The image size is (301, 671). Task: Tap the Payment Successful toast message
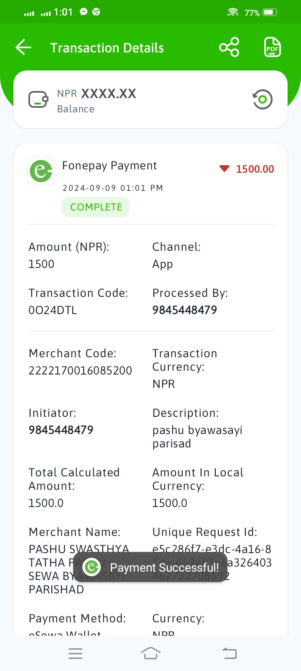click(x=150, y=567)
